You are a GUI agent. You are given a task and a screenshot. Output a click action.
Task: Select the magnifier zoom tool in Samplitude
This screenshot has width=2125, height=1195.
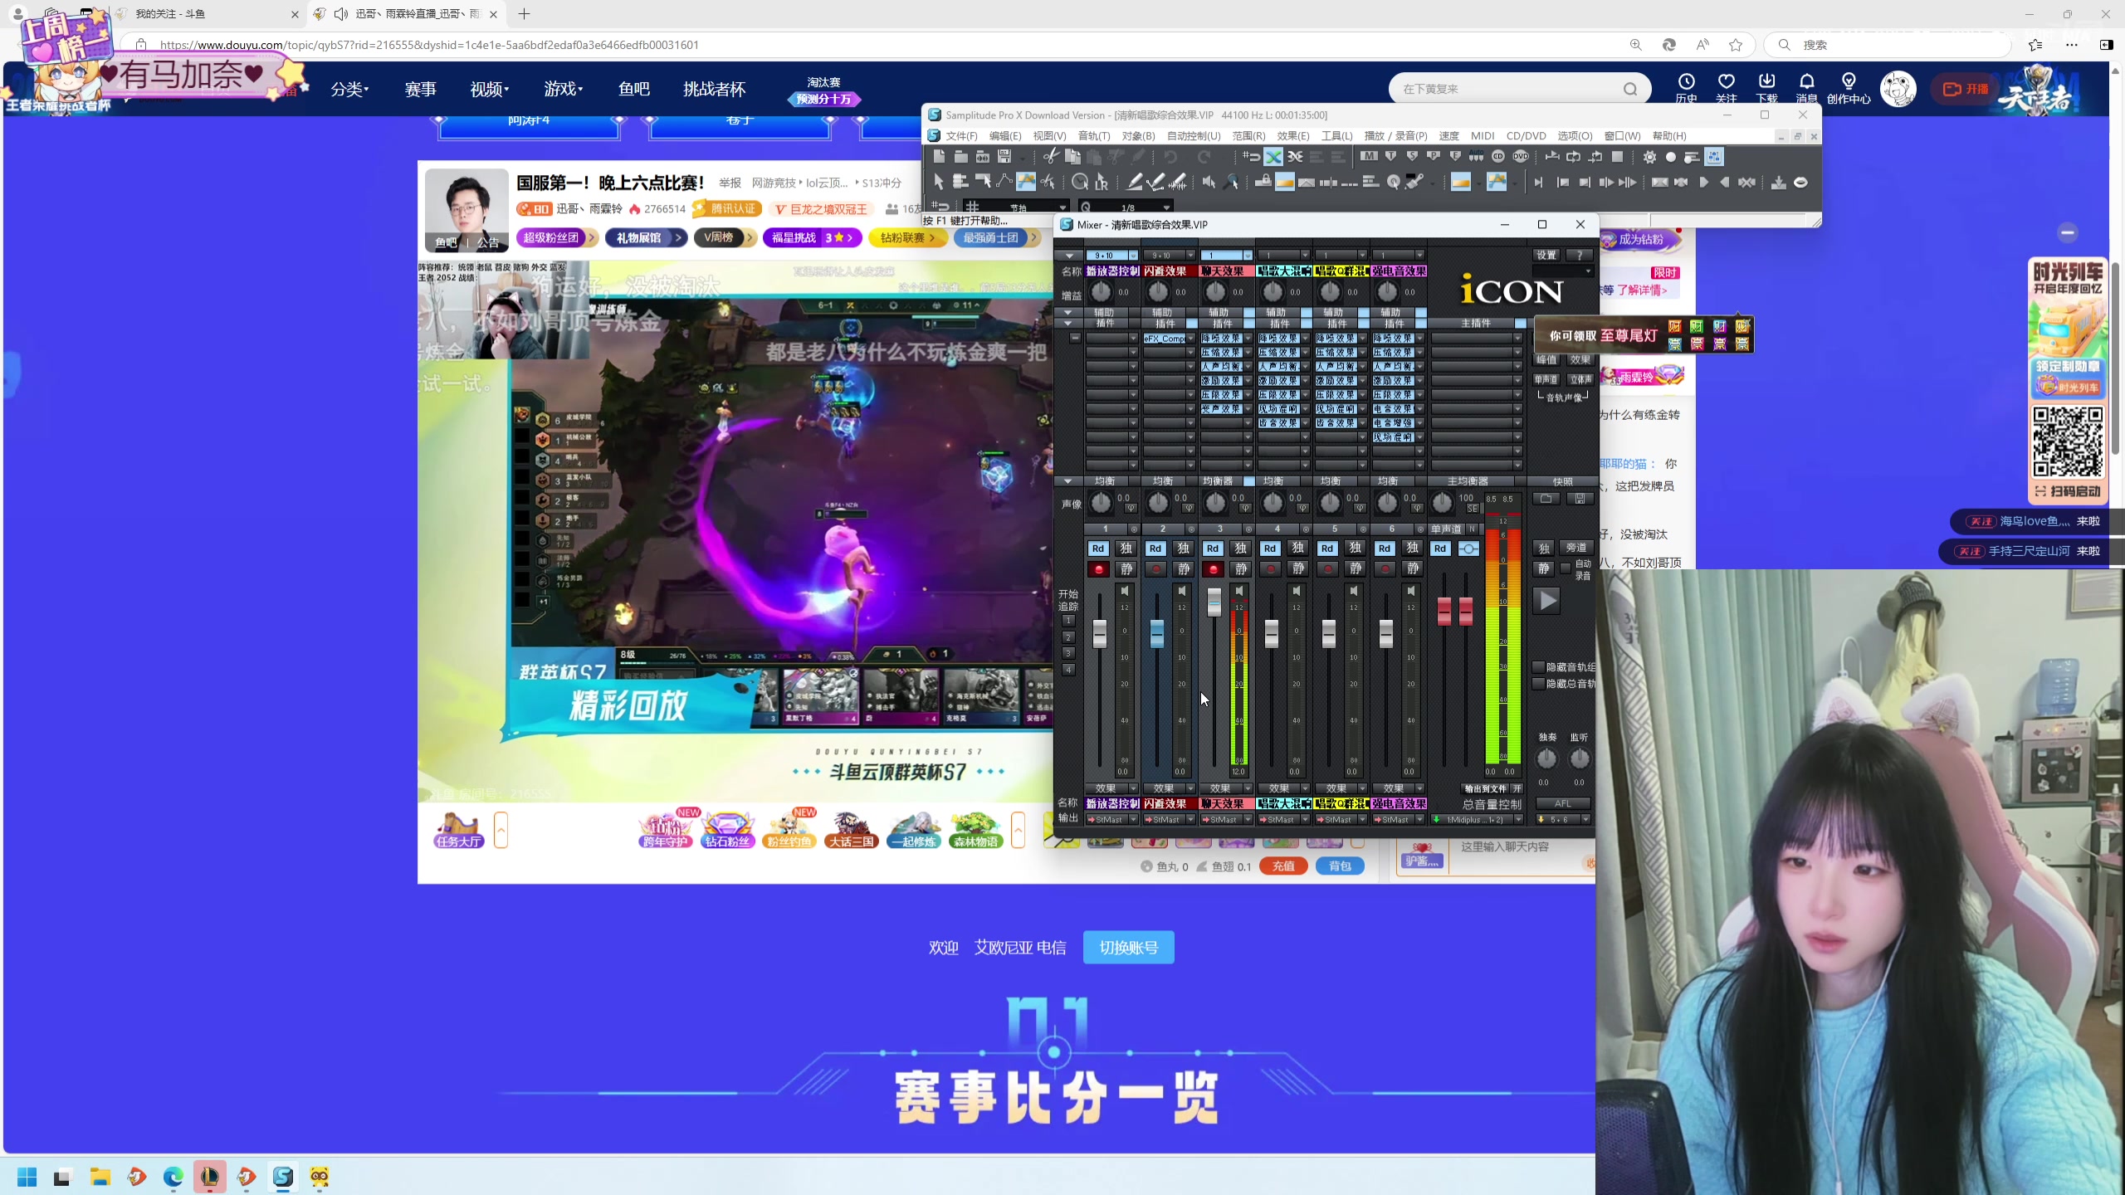tap(1232, 183)
